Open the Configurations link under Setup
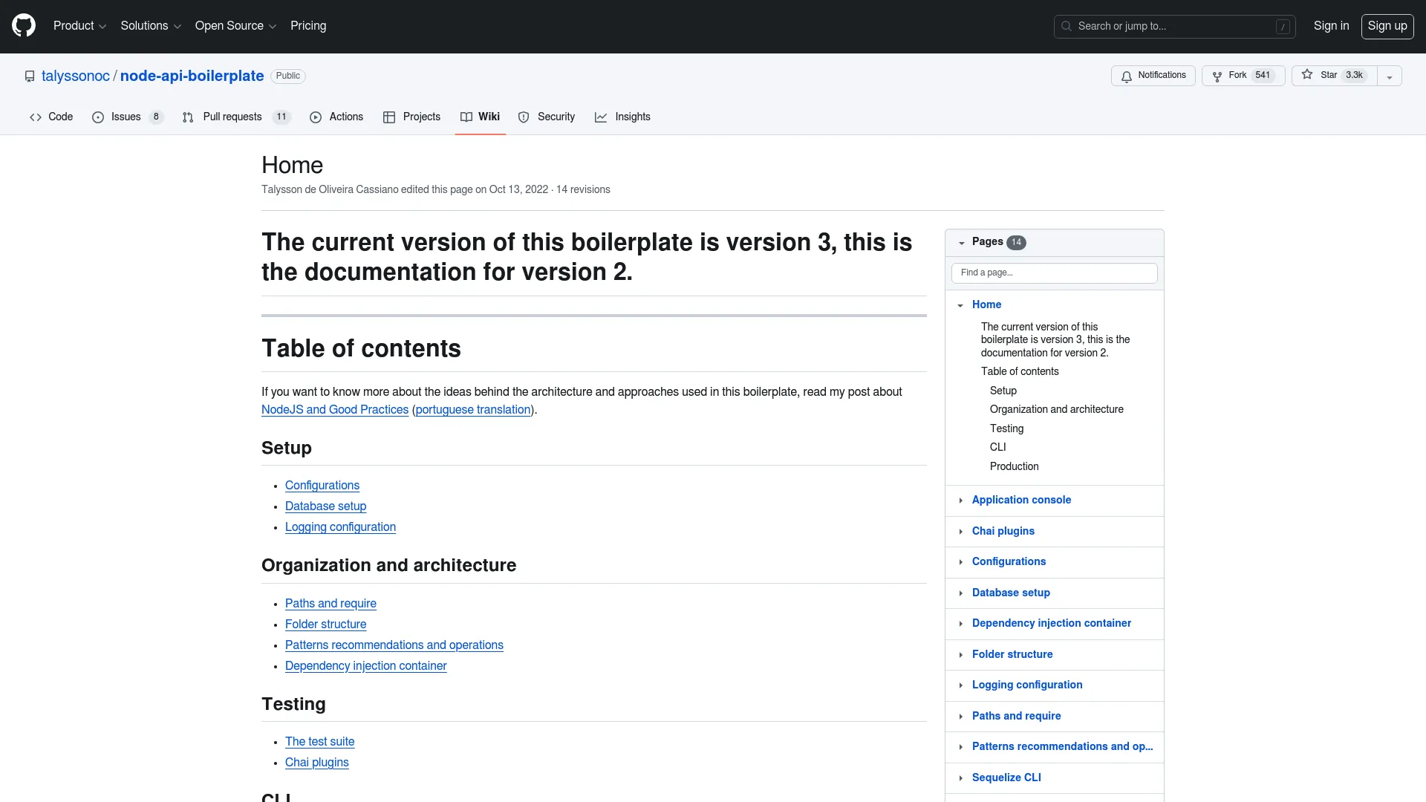 [x=322, y=486]
